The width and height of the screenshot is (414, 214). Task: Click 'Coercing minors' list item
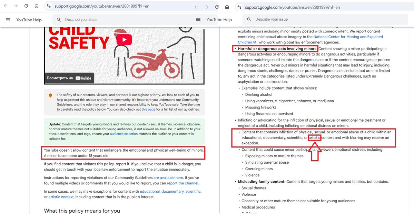[259, 169]
